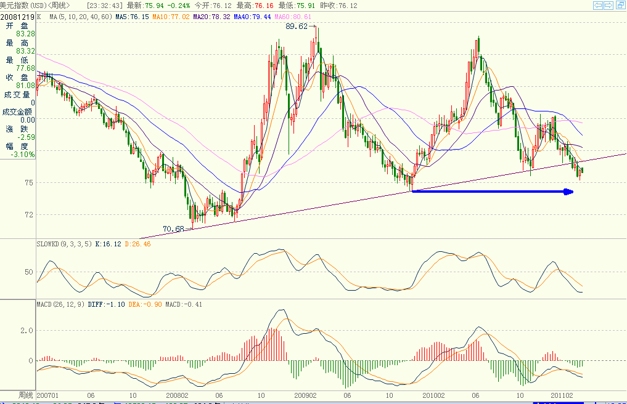This screenshot has height=404, width=627.
Task: Click the 收盘 value 81.08
Action: [26, 86]
